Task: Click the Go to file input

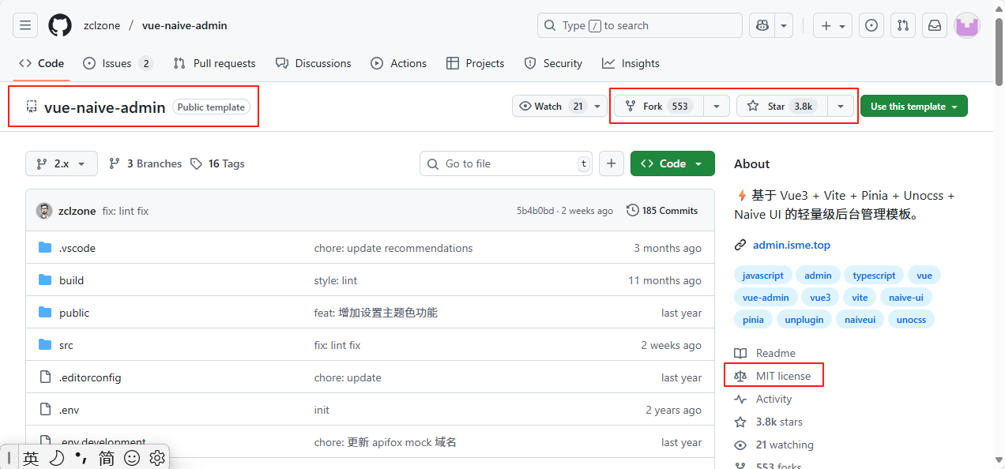Action: click(x=506, y=163)
